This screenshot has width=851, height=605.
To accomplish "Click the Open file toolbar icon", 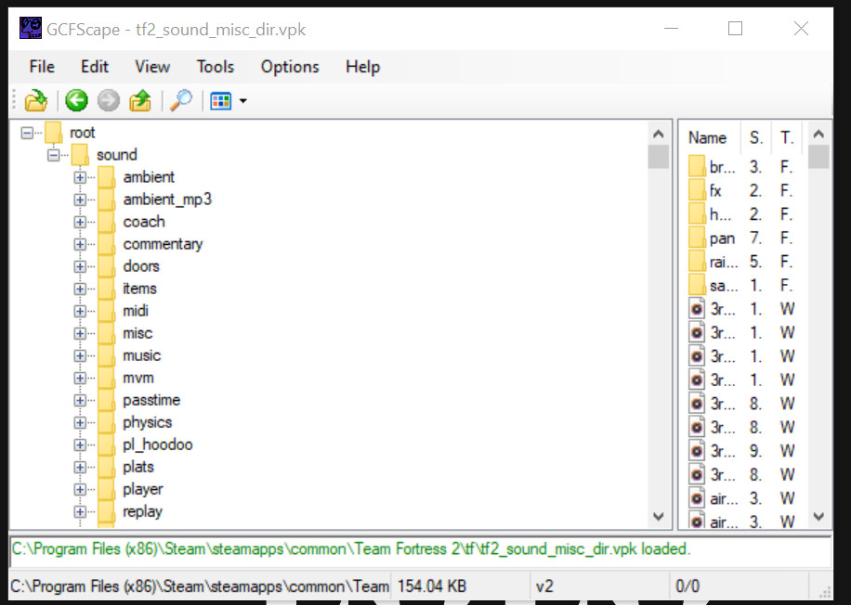I will tap(35, 100).
